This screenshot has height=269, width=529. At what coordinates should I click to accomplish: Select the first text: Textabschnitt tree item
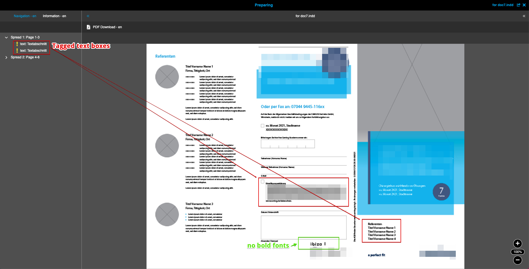click(x=33, y=44)
